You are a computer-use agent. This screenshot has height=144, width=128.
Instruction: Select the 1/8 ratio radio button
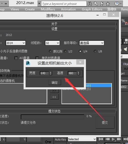(x=95, y=51)
